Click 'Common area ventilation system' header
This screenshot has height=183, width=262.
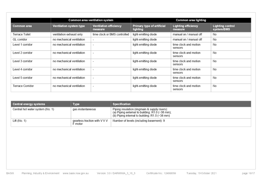tap(91, 20)
